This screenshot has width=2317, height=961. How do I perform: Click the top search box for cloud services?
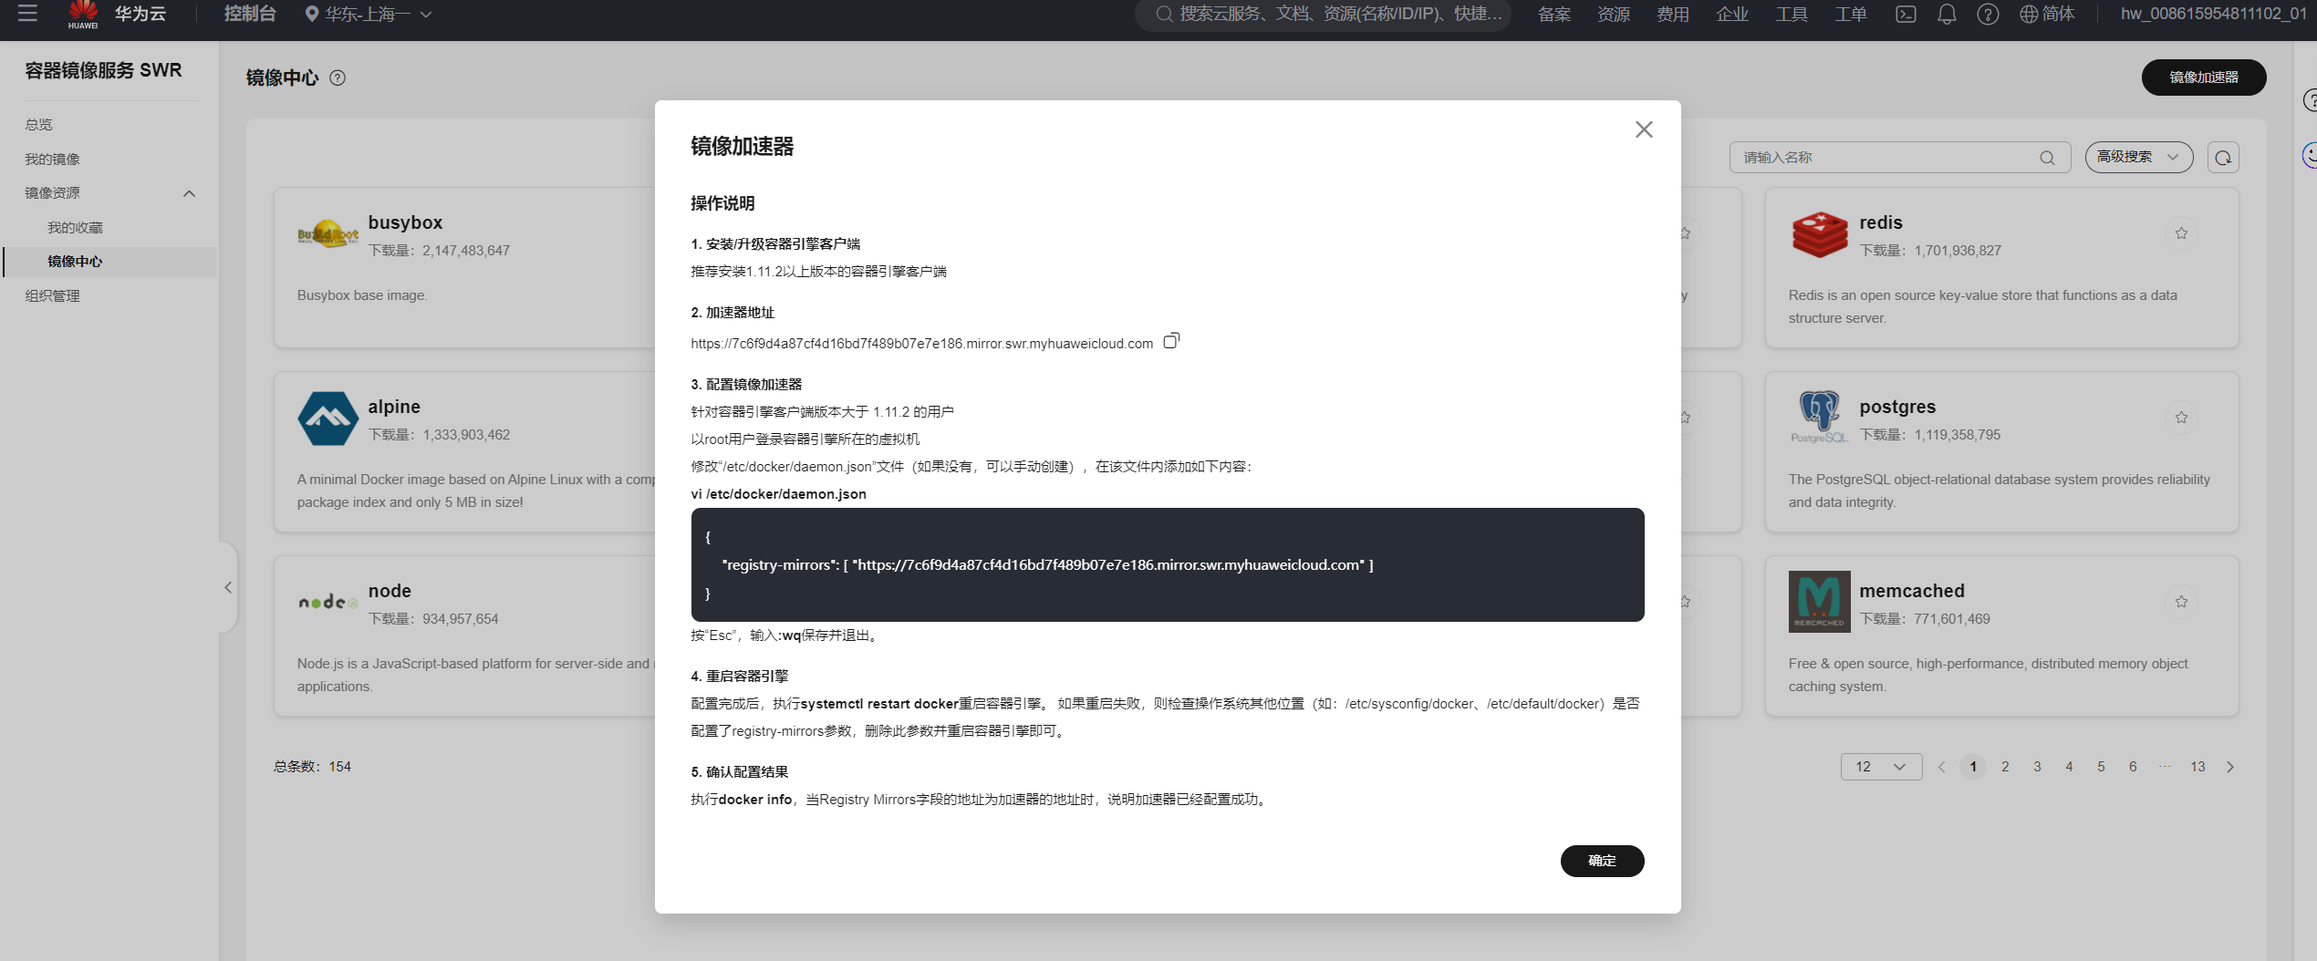click(x=1323, y=15)
